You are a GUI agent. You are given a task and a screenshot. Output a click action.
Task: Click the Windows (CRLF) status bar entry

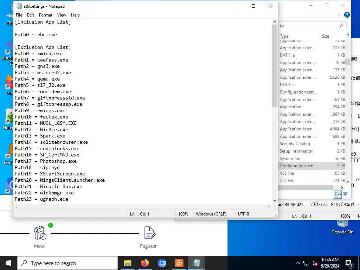click(211, 214)
